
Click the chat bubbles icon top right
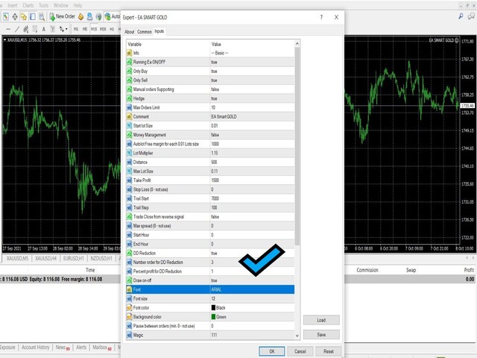click(472, 16)
